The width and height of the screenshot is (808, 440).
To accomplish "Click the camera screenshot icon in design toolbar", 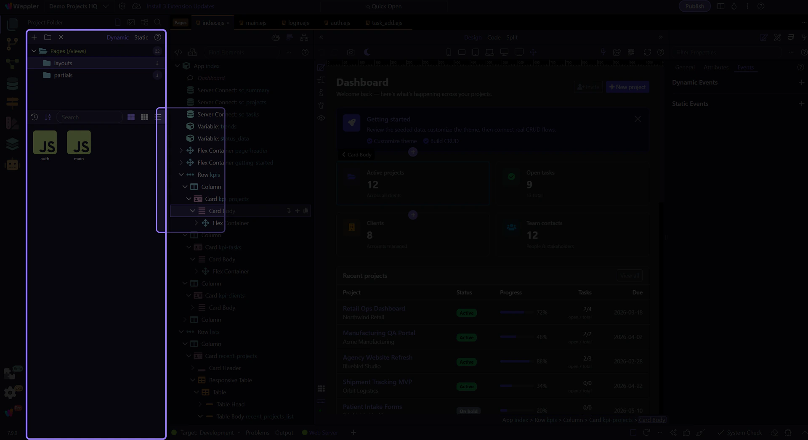I will tap(351, 52).
